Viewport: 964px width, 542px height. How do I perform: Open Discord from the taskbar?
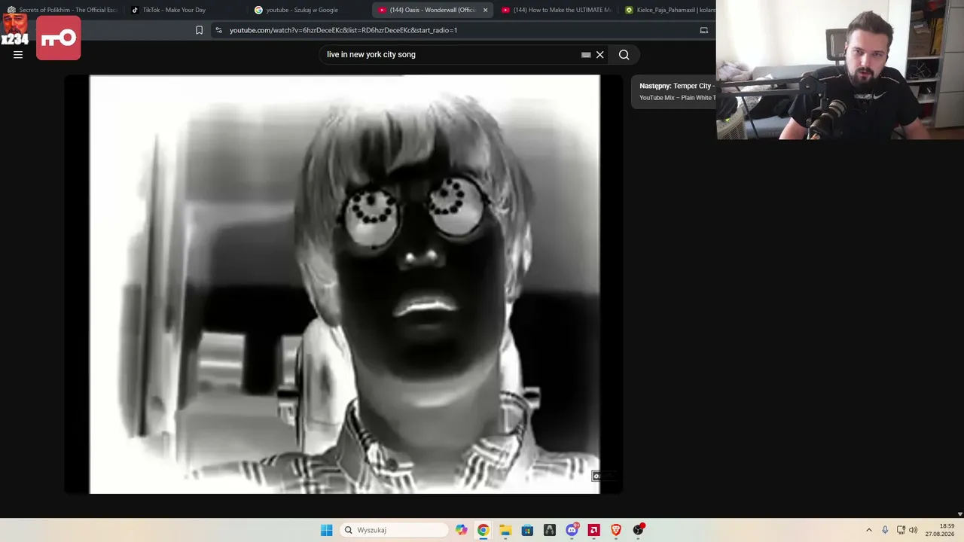[x=572, y=530]
